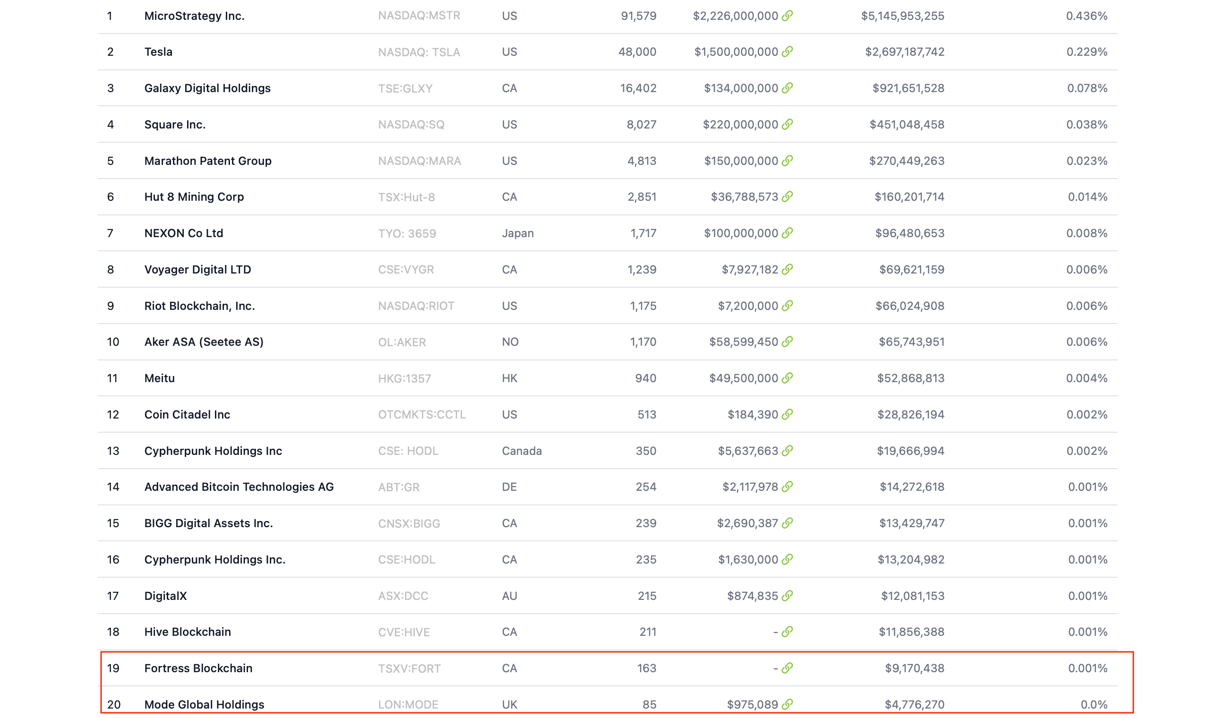Click the TSXV:FORT ticker

click(410, 668)
